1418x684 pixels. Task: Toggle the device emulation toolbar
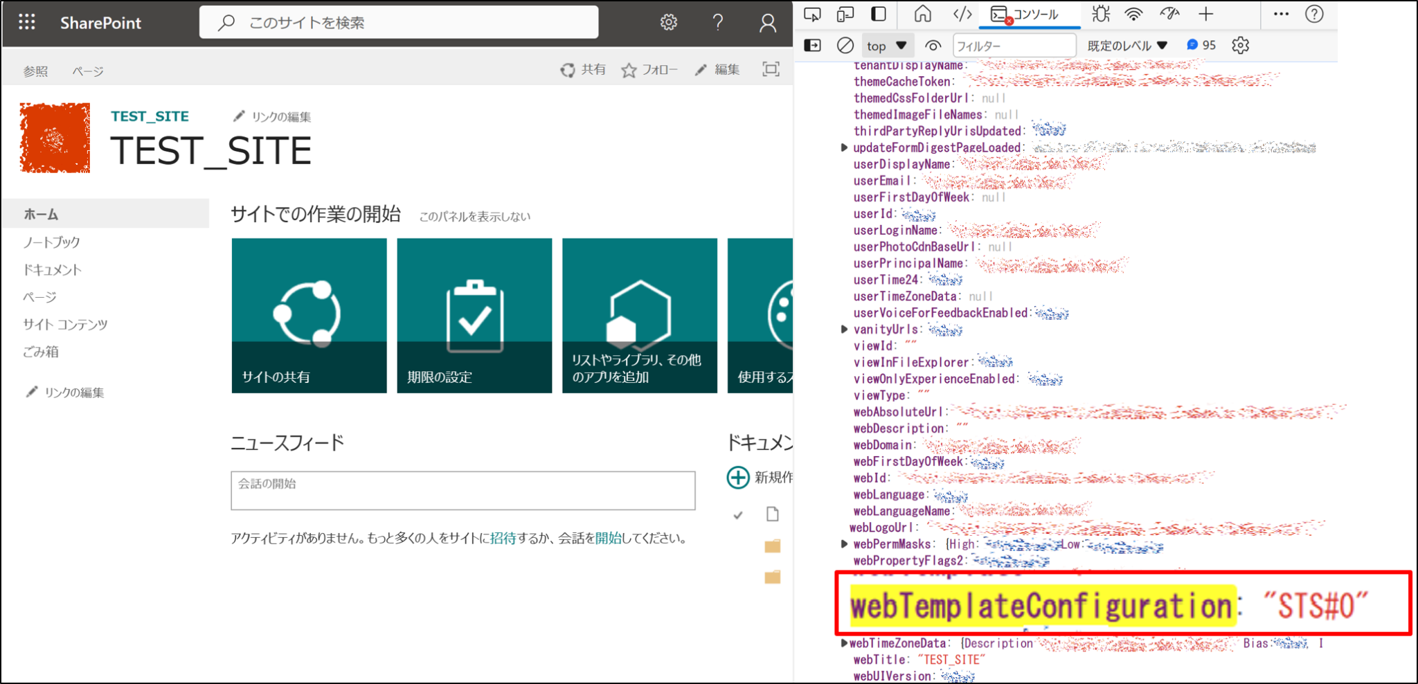pos(845,14)
